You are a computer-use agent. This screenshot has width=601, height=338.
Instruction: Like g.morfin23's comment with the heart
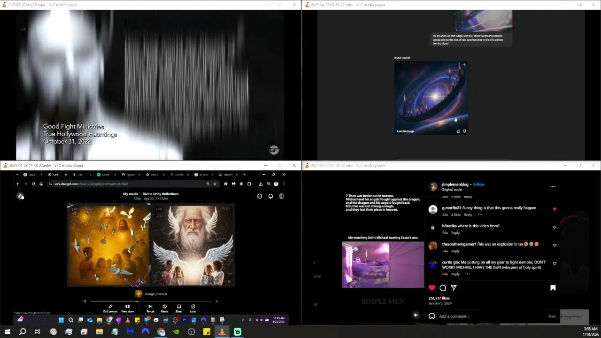pos(555,209)
